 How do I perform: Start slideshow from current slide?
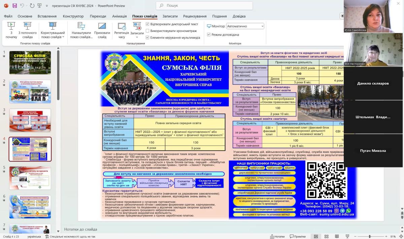click(27, 30)
